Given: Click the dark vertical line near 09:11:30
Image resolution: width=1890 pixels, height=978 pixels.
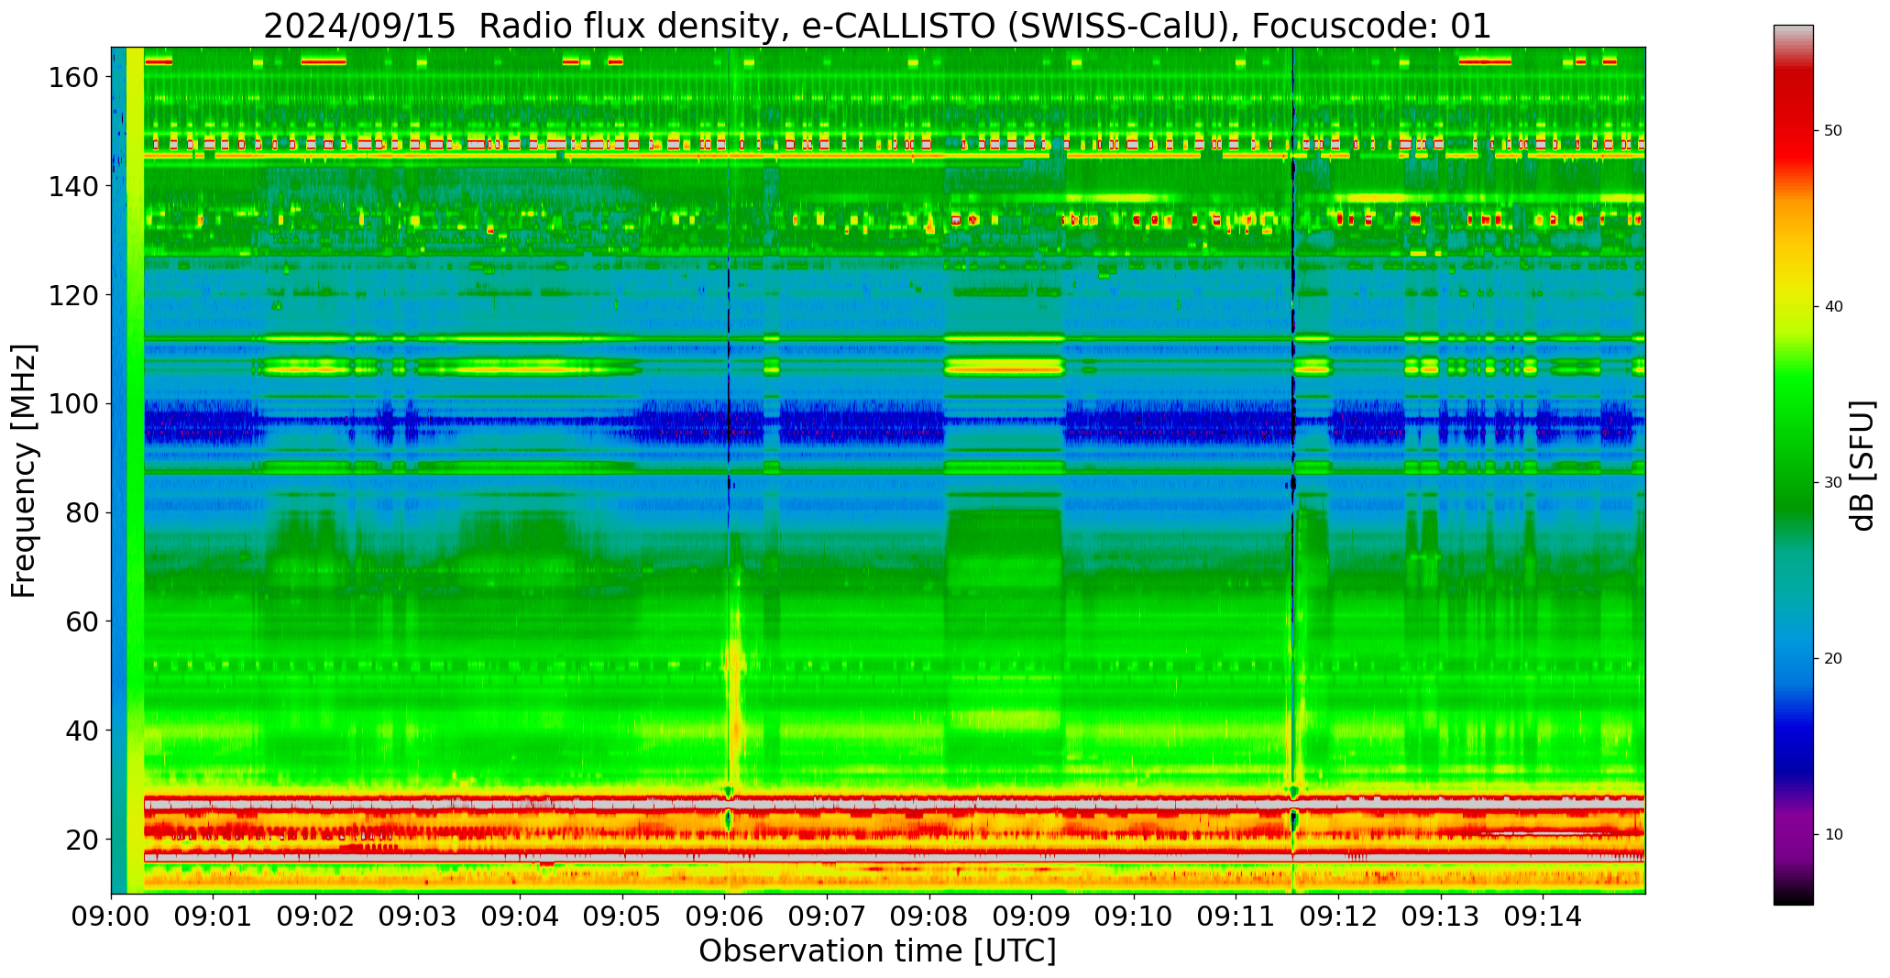Looking at the screenshot, I should pyautogui.click(x=1293, y=470).
